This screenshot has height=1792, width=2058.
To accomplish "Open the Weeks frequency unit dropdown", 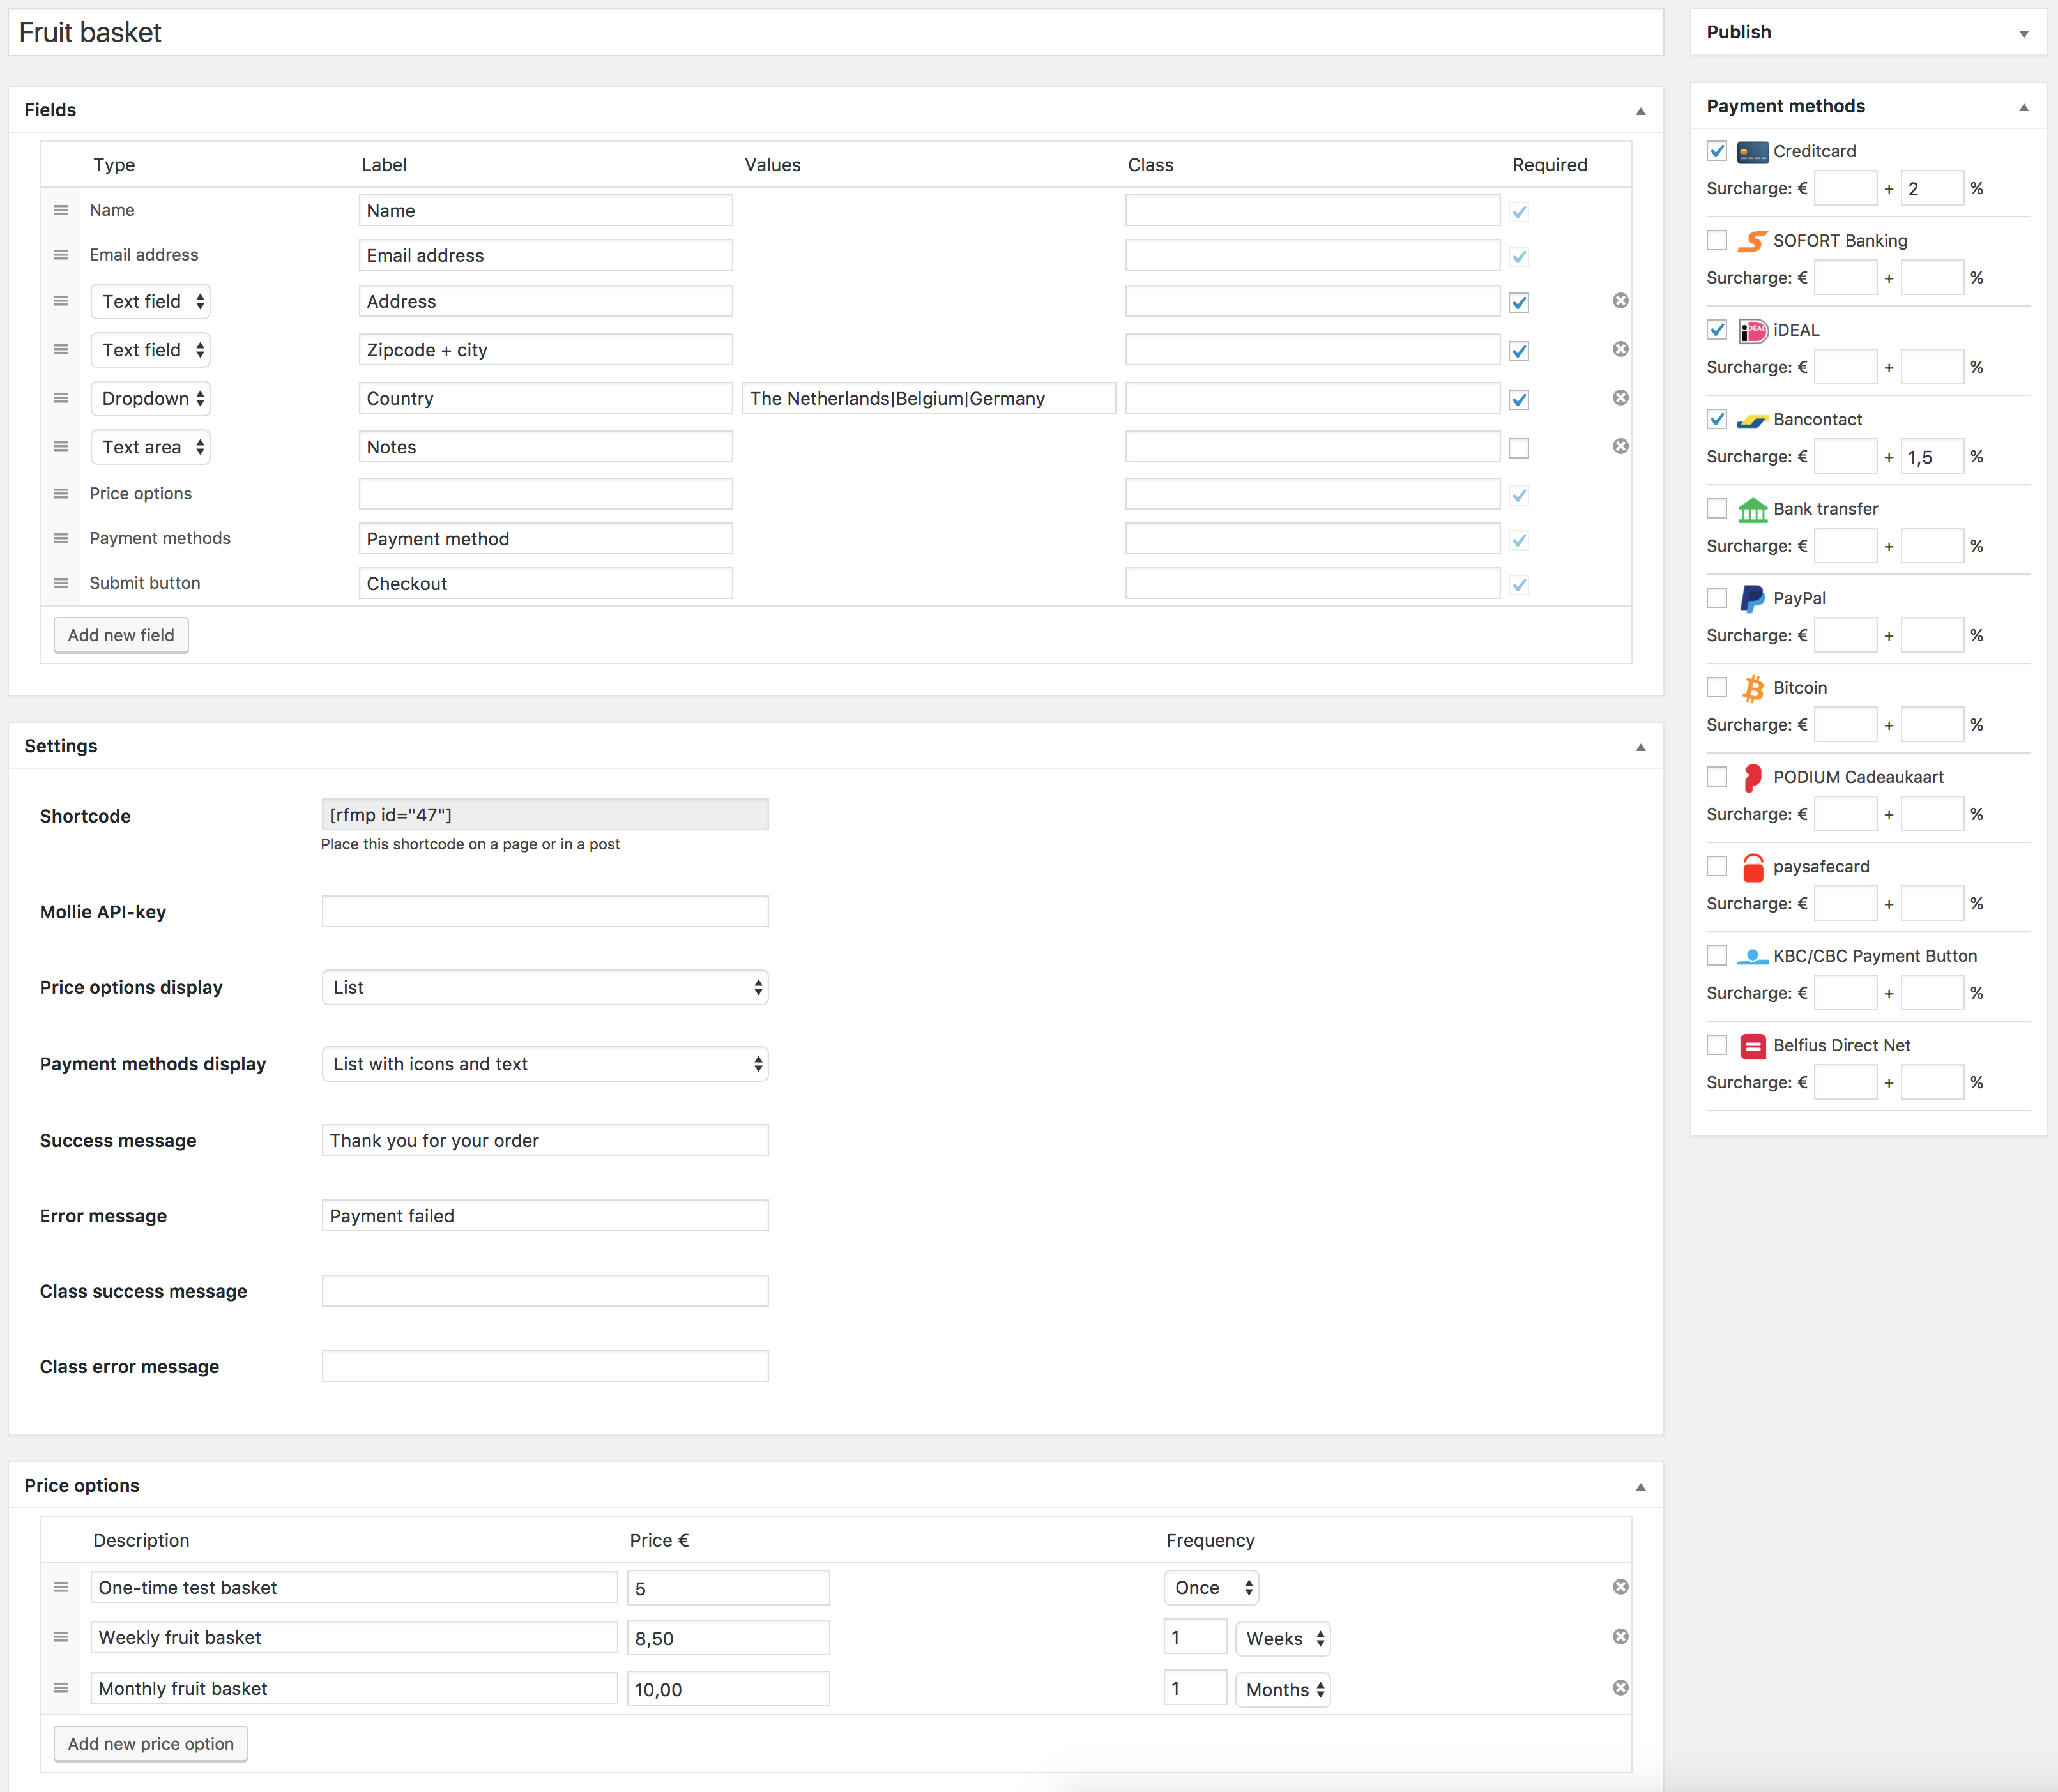I will [1283, 1639].
